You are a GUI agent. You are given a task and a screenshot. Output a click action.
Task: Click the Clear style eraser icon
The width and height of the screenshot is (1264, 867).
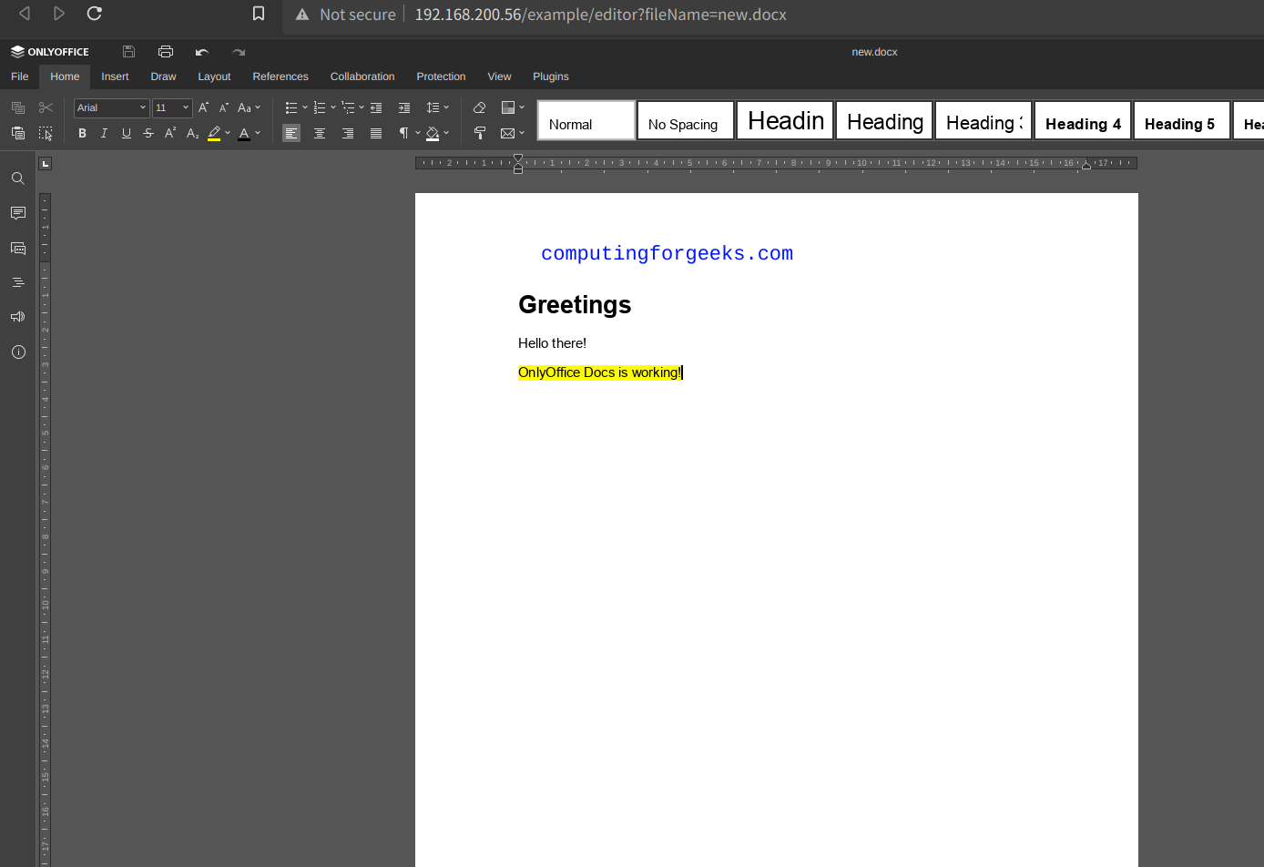click(479, 107)
